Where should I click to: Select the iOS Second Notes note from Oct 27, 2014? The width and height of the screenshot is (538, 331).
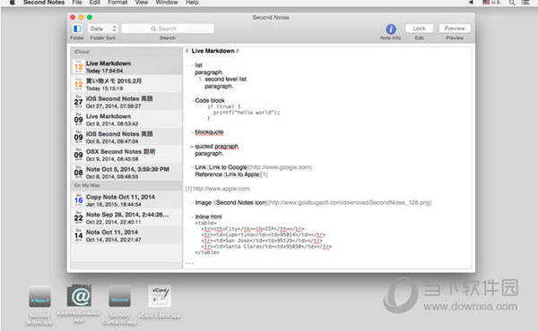[126, 102]
